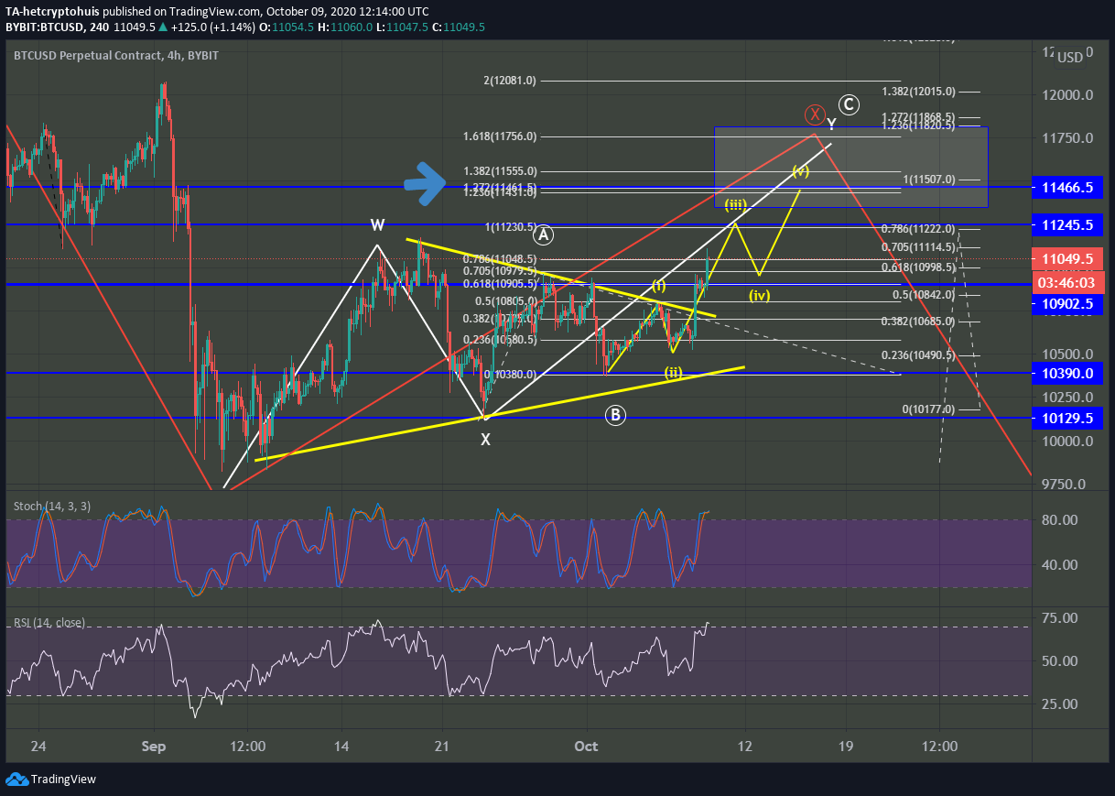The height and width of the screenshot is (796, 1115).
Task: Click the 12000.0 price axis value
Action: (1068, 95)
